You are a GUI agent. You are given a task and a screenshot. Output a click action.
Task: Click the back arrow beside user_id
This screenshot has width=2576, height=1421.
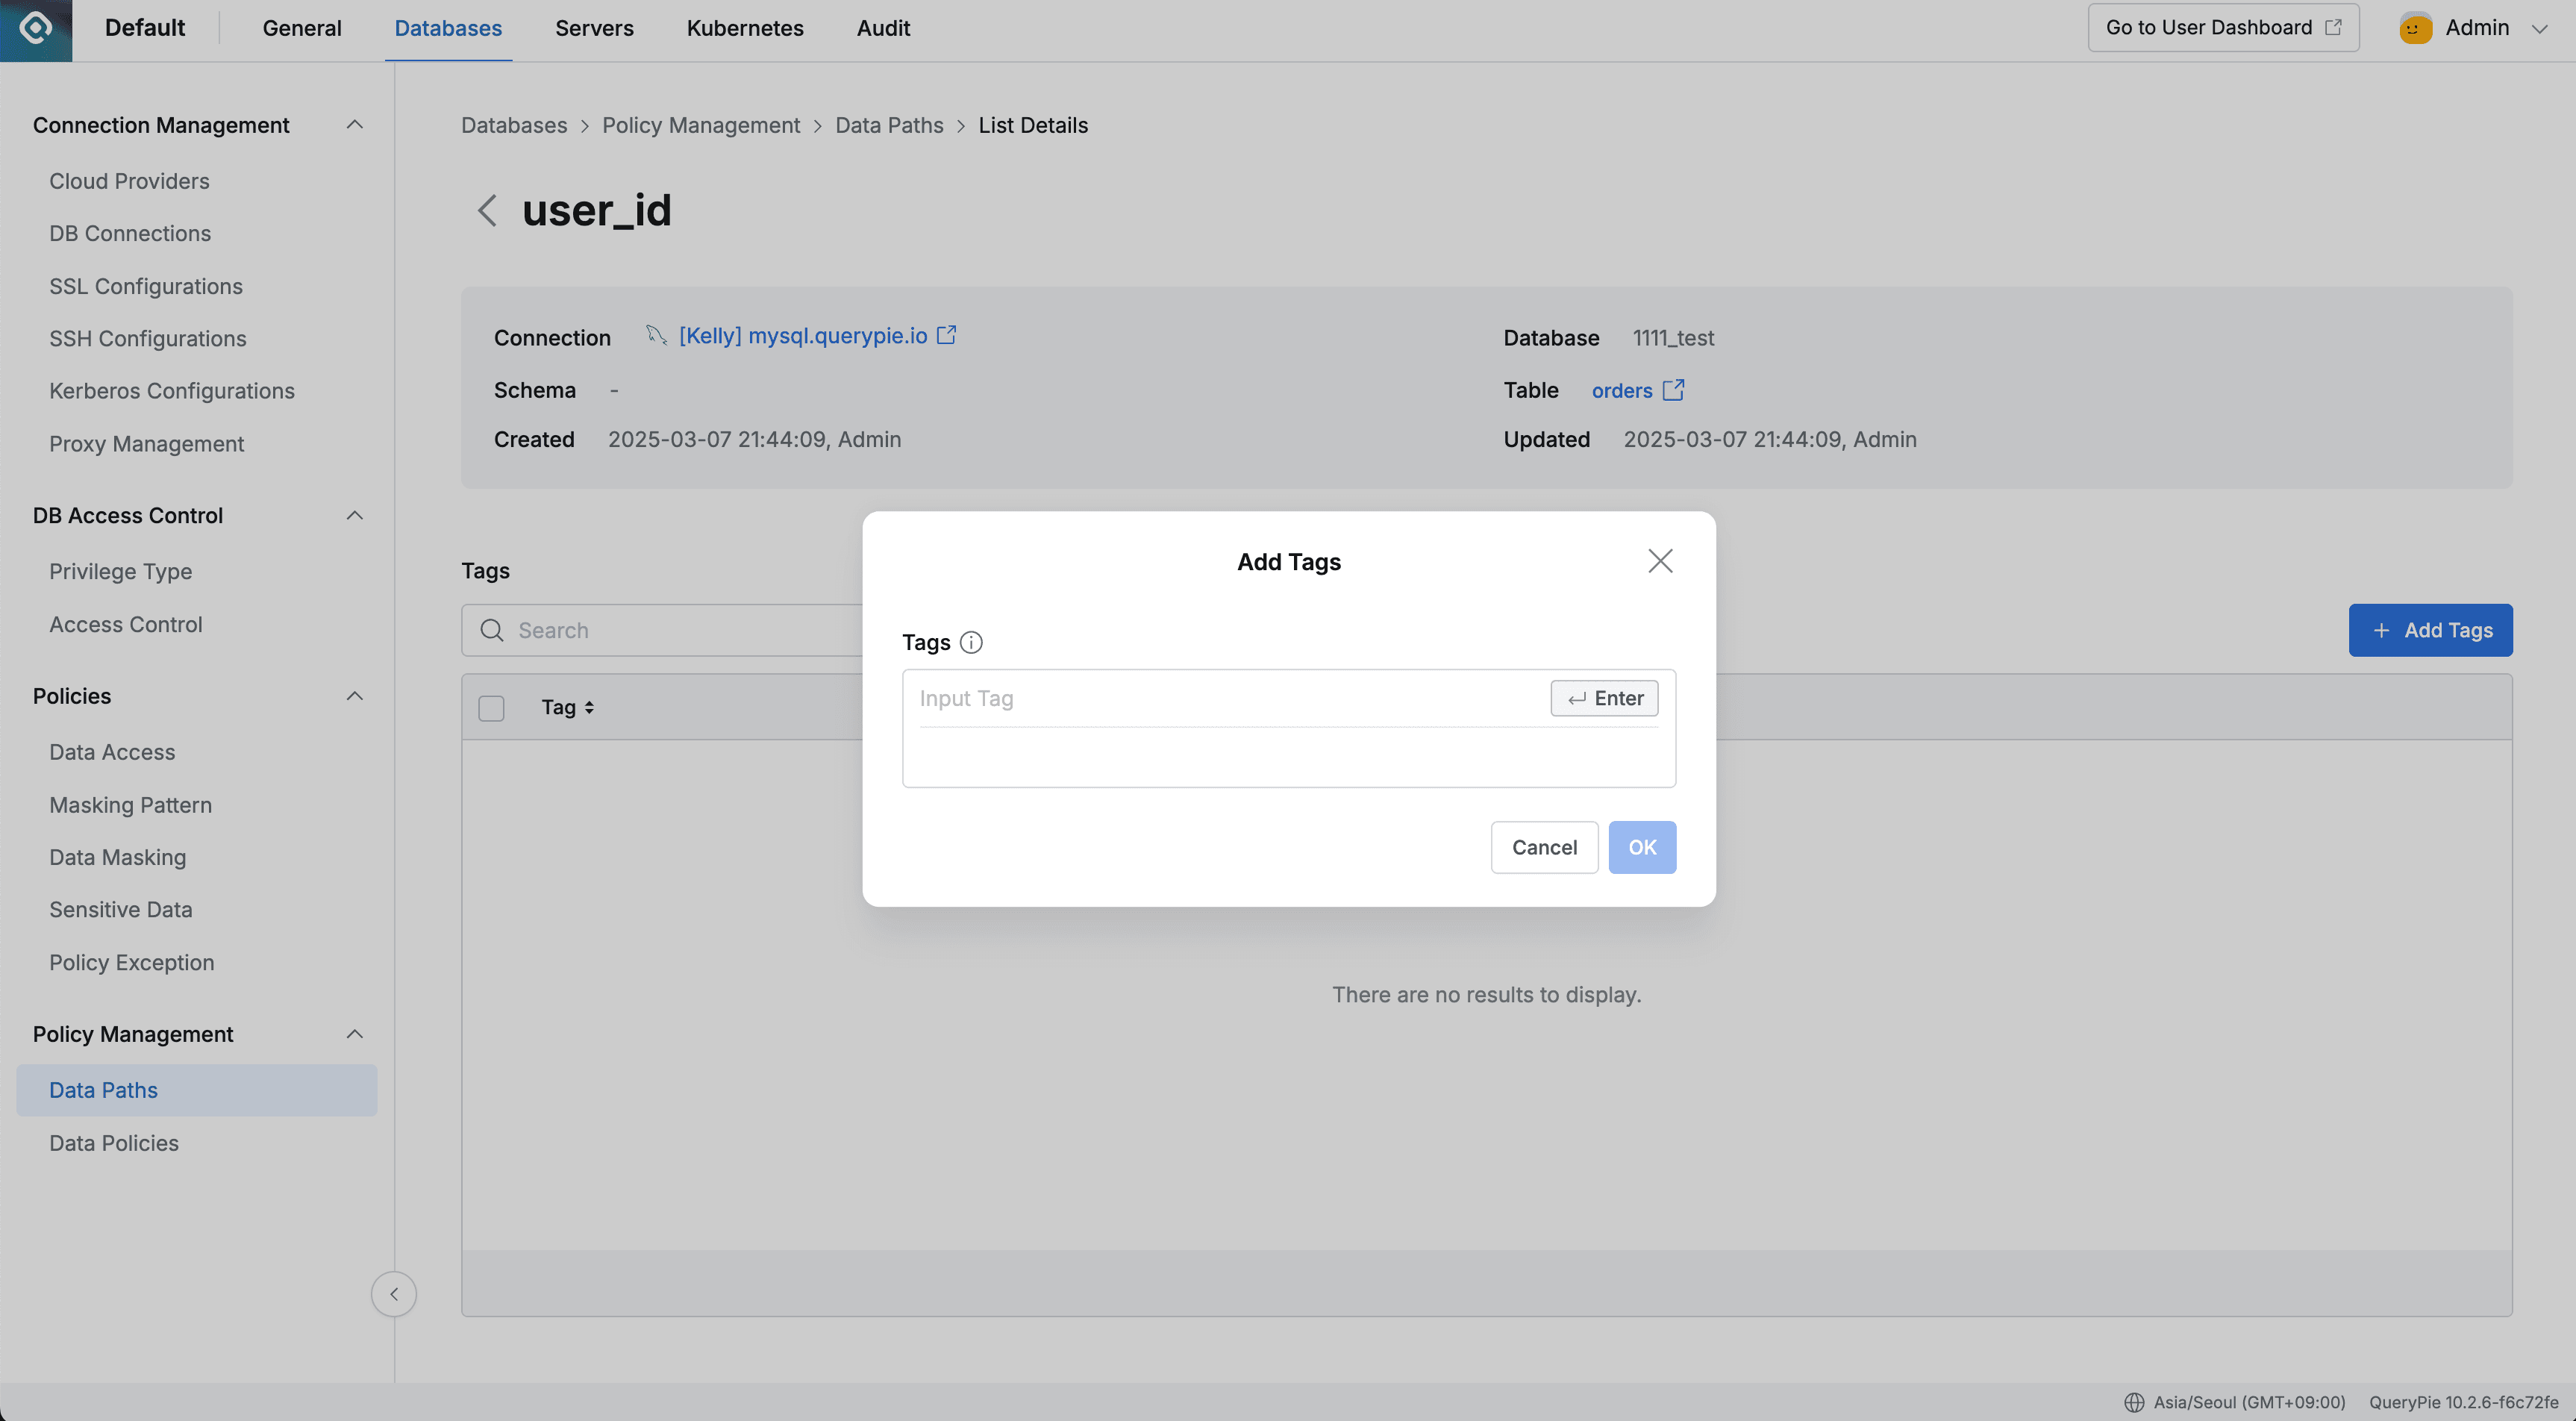tap(487, 210)
